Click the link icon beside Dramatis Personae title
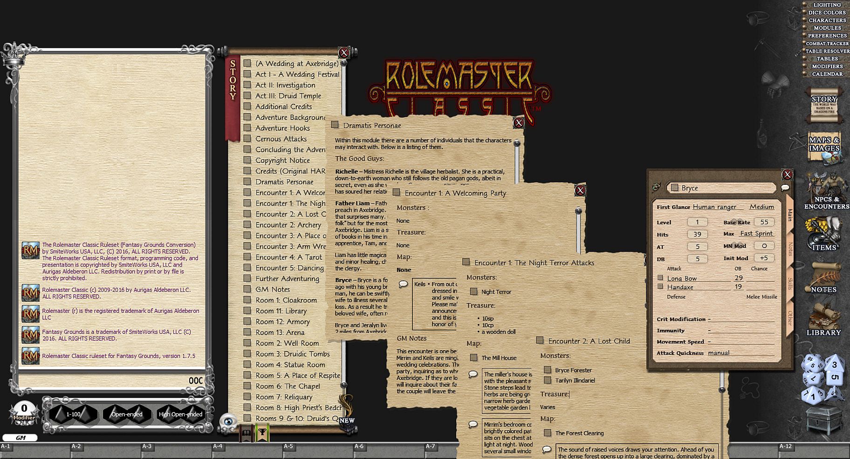 335,125
